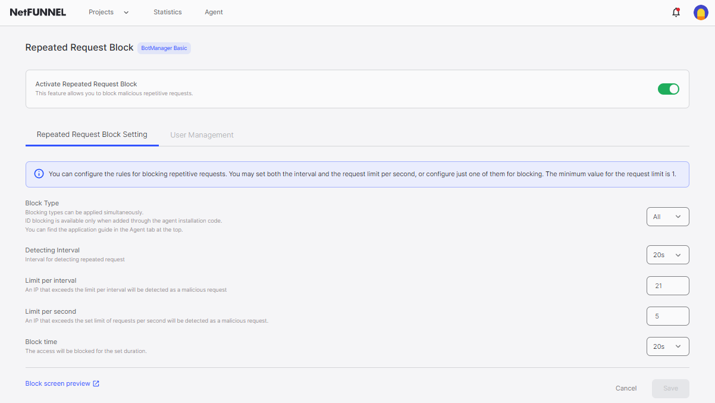Click the user avatar in the top bar

coord(700,12)
